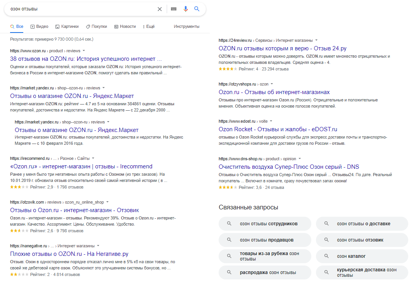Open the Покупки tab
The image size is (409, 281).
pos(97,27)
